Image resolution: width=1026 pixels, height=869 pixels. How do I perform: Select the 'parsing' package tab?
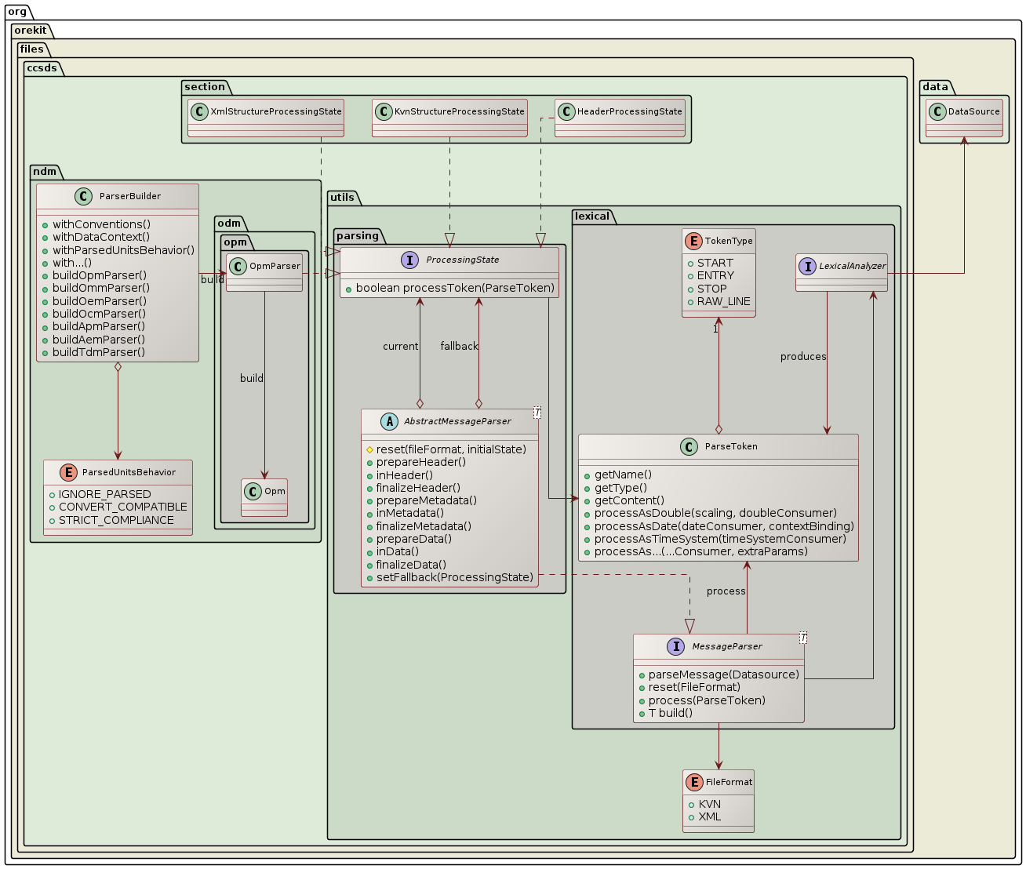[x=358, y=235]
